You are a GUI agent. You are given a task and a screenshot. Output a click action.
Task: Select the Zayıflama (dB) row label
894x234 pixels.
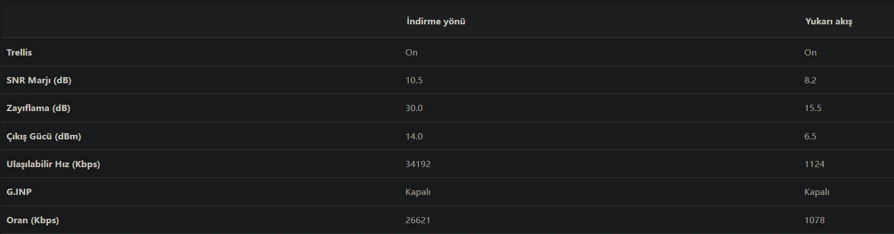[39, 108]
